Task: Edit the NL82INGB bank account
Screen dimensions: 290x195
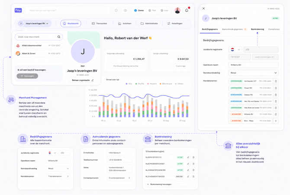Action: click(x=188, y=164)
